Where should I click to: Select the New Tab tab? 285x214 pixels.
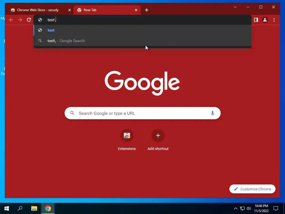pos(107,10)
